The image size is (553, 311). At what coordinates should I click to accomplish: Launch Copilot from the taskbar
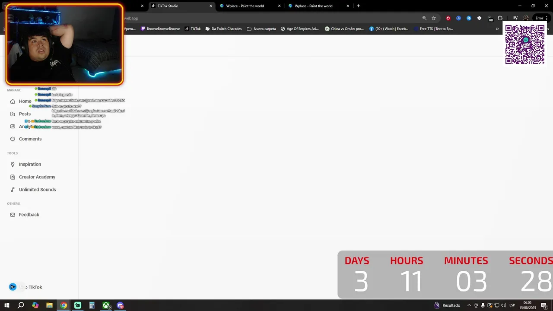tap(35, 305)
